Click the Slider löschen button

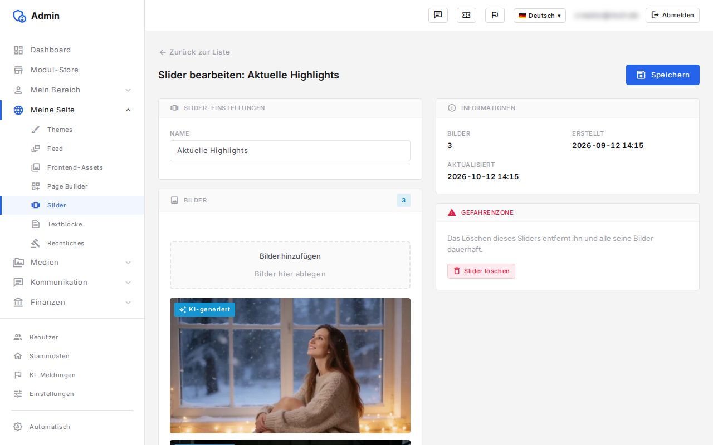coord(481,271)
